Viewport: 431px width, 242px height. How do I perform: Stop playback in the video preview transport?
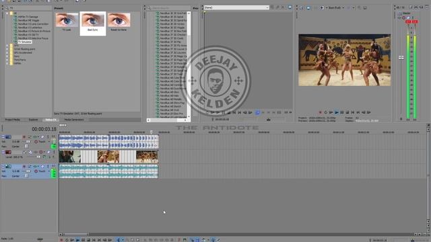pos(347,112)
